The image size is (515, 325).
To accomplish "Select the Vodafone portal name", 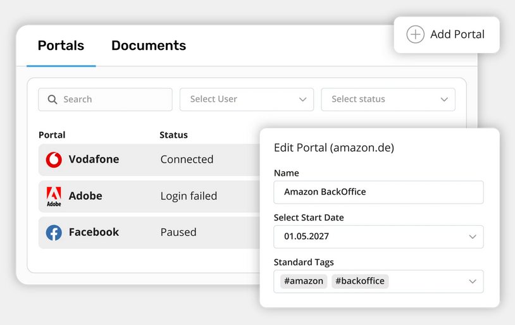I will (94, 159).
